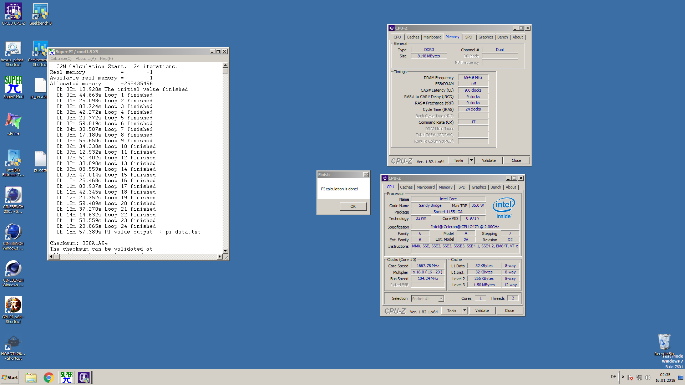
Task: Open the GPUPI_x64 shortcut icon
Action: pos(13,310)
